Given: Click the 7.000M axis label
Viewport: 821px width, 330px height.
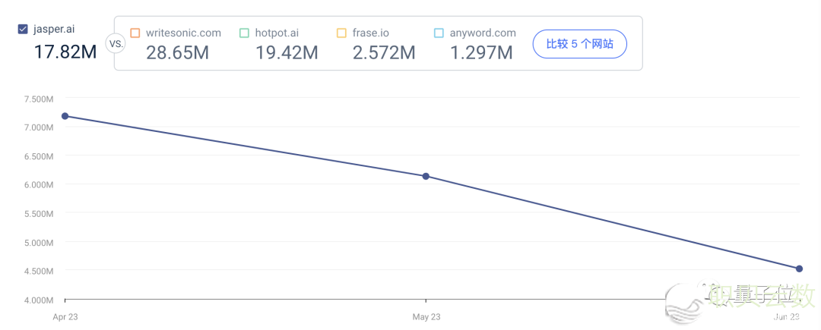Looking at the screenshot, I should coord(39,127).
